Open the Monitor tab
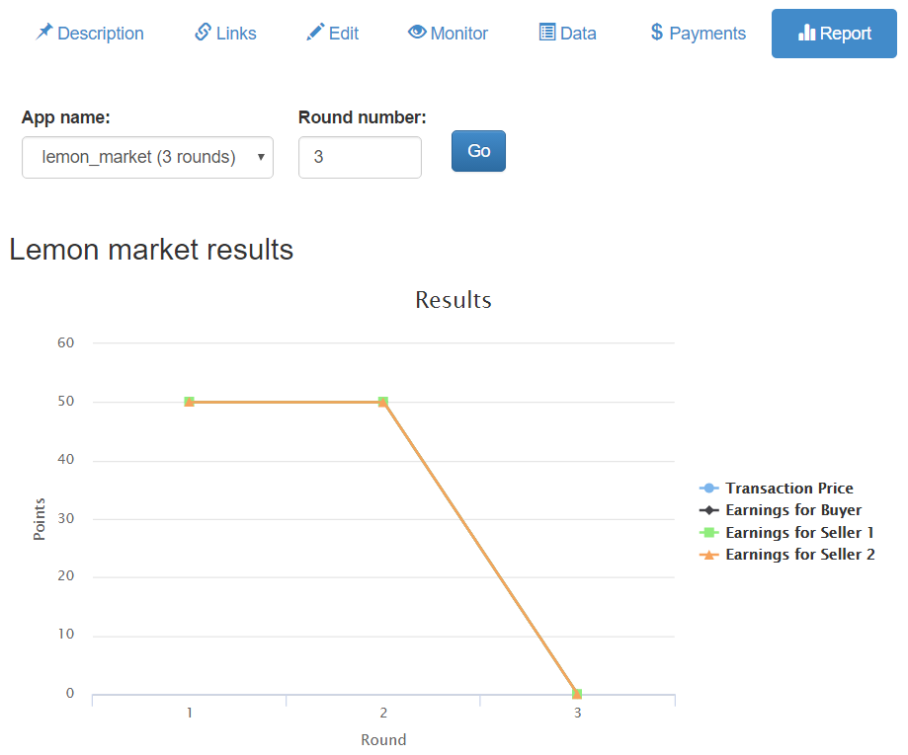This screenshot has height=755, width=908. point(448,34)
